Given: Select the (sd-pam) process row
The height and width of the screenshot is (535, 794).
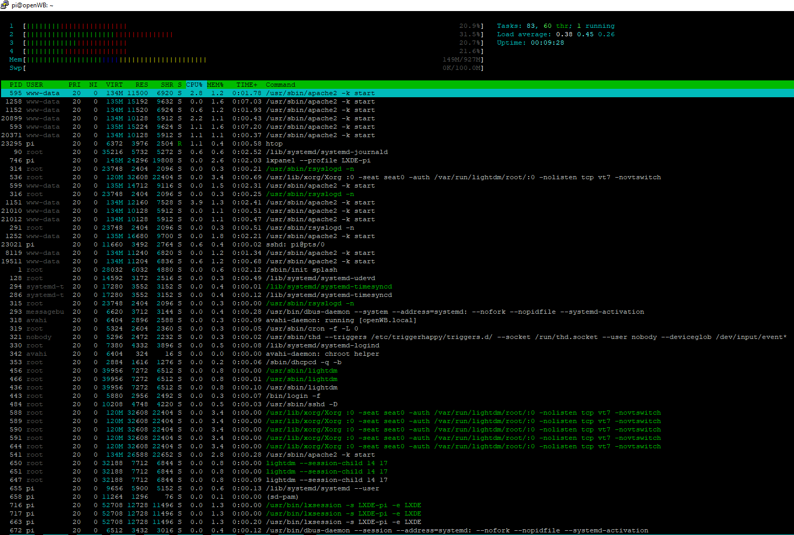Looking at the screenshot, I should pyautogui.click(x=397, y=497).
